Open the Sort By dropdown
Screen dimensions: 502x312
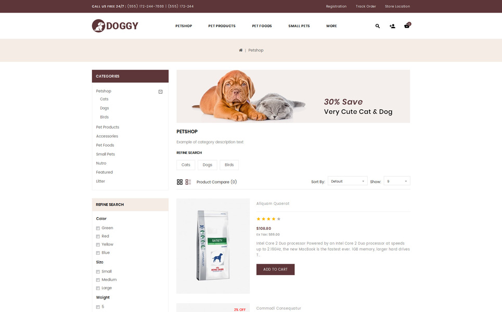[x=347, y=181]
